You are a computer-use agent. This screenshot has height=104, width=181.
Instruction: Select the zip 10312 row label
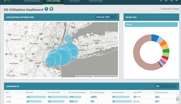point(8,97)
